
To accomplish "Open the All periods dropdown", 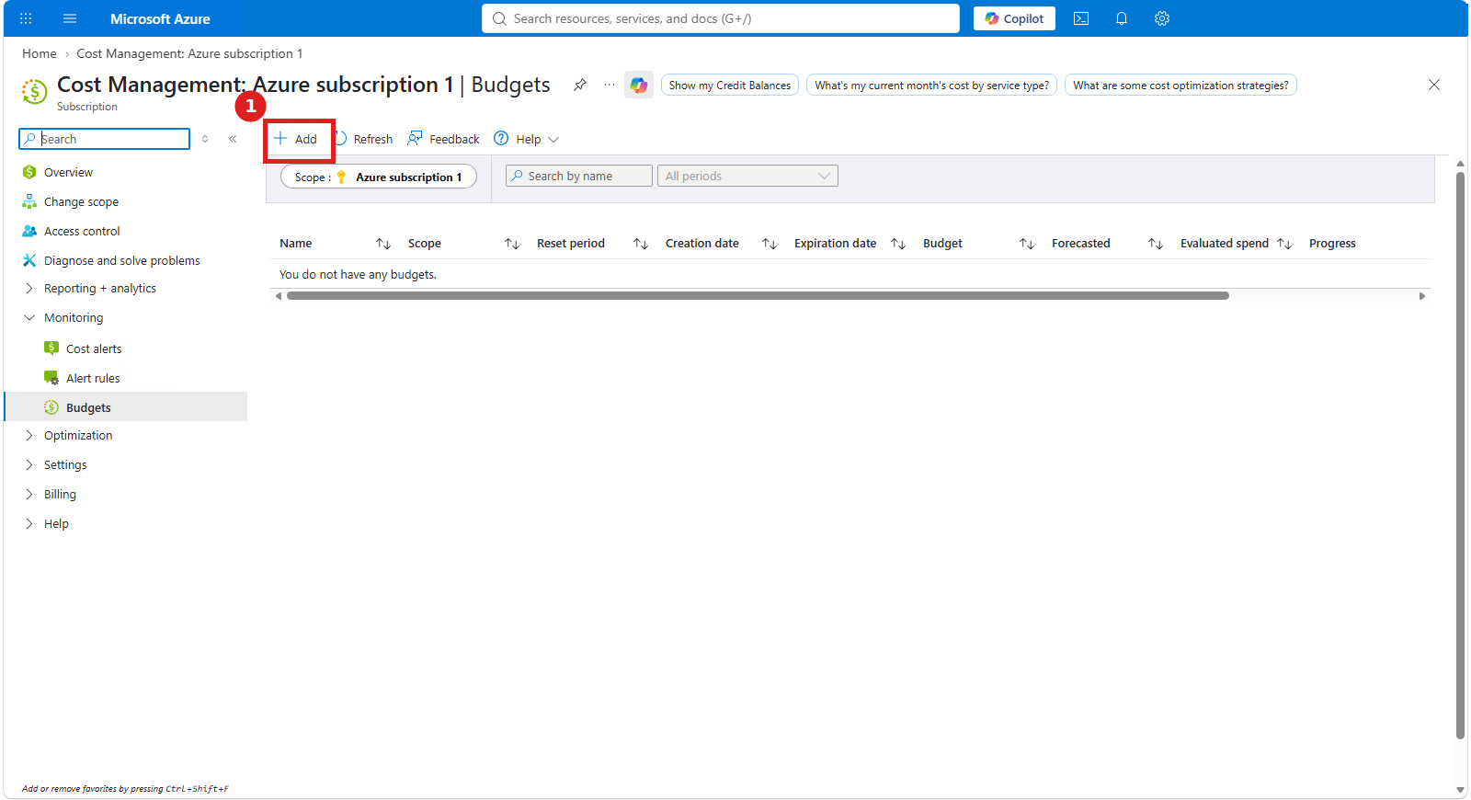I will 747,176.
